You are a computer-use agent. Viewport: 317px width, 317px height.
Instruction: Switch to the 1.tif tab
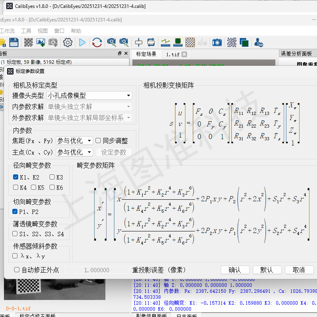pos(172,54)
